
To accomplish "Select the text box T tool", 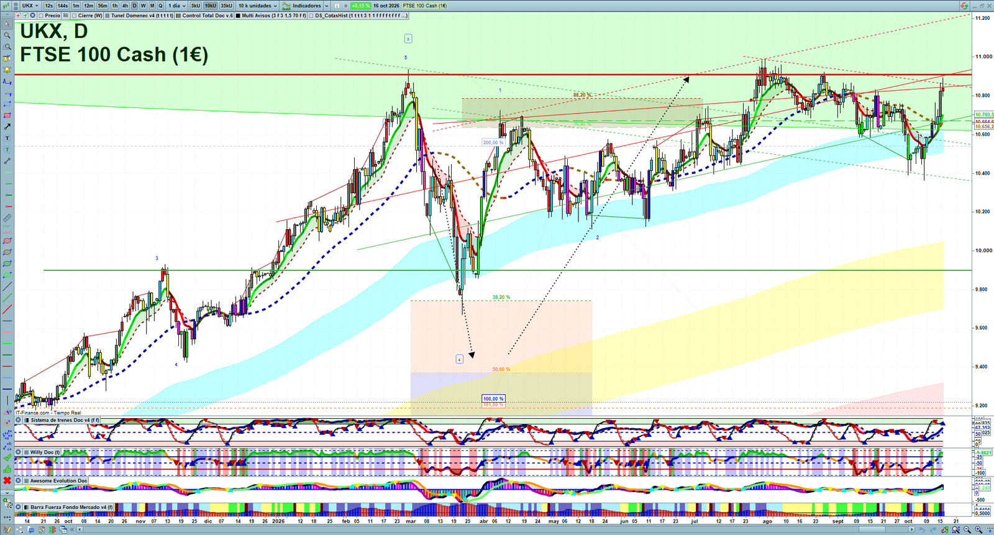I will 7,138.
